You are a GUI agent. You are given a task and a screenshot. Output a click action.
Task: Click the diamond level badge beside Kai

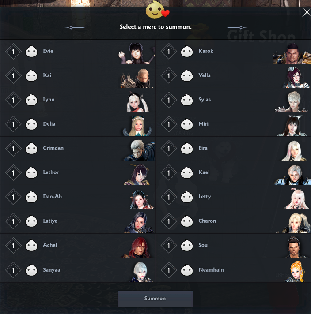click(13, 76)
